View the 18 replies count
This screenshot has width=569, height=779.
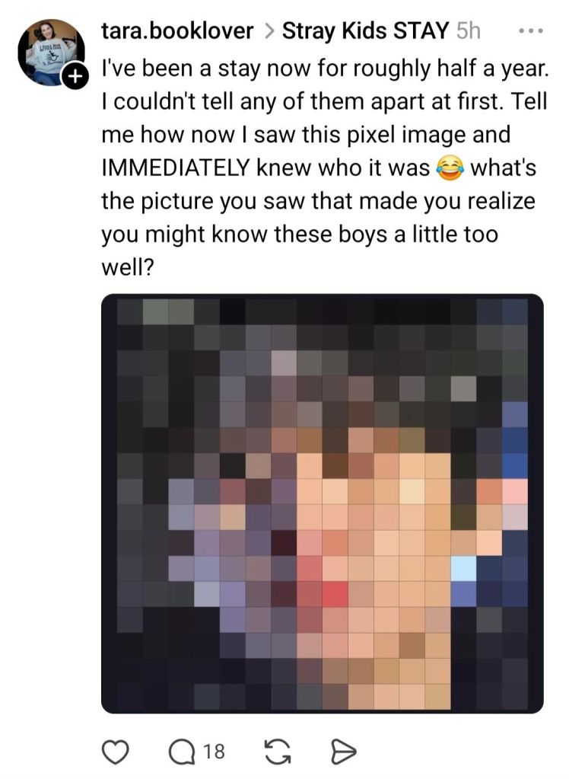click(214, 752)
